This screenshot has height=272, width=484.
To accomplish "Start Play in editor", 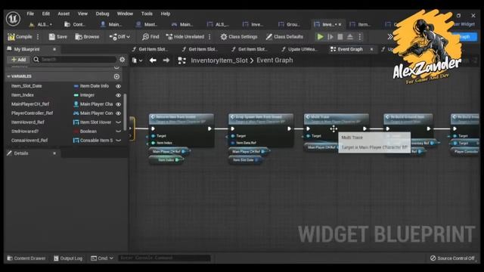I will [320, 37].
